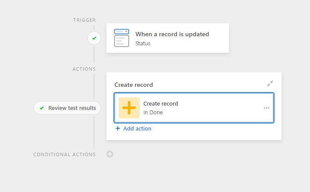The image size is (310, 192).
Task: Click the blue plus beside Add action
Action: pyautogui.click(x=118, y=128)
